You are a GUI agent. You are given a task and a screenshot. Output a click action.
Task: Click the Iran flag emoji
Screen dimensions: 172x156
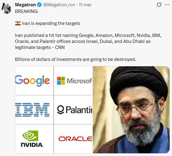click(x=18, y=23)
